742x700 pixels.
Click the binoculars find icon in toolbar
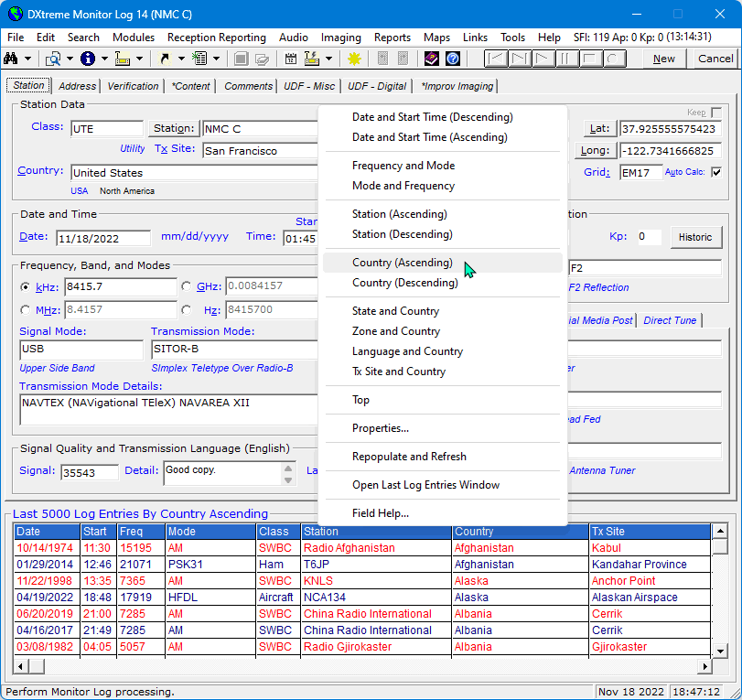click(12, 59)
